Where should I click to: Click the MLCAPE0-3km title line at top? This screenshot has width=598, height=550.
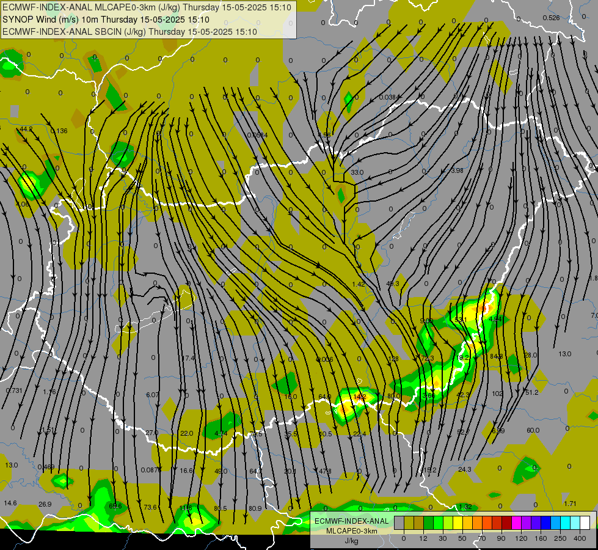pos(147,7)
